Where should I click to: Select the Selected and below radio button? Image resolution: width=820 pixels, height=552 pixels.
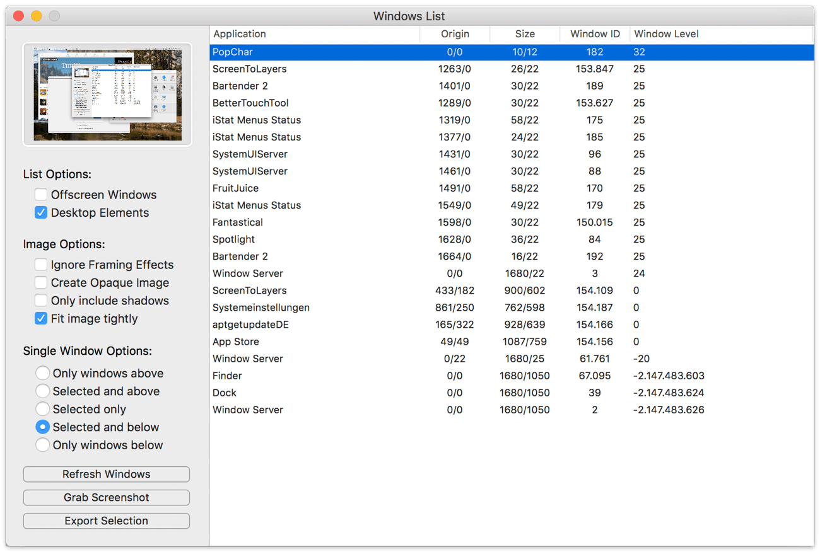42,427
